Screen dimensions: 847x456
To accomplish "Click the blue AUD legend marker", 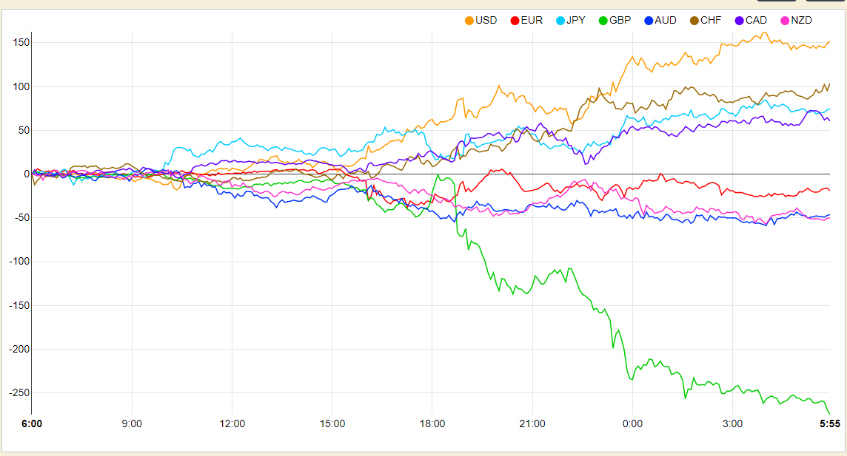I will pos(649,21).
